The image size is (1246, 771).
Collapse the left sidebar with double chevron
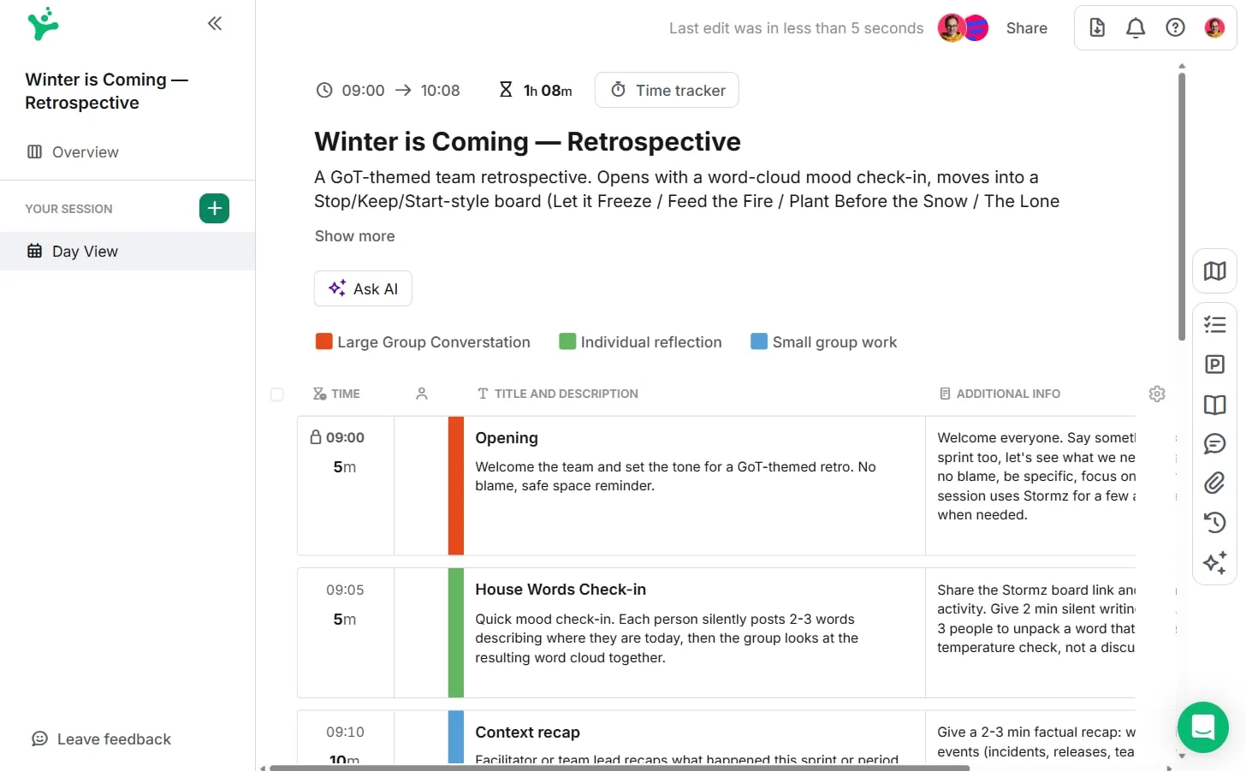(x=215, y=23)
